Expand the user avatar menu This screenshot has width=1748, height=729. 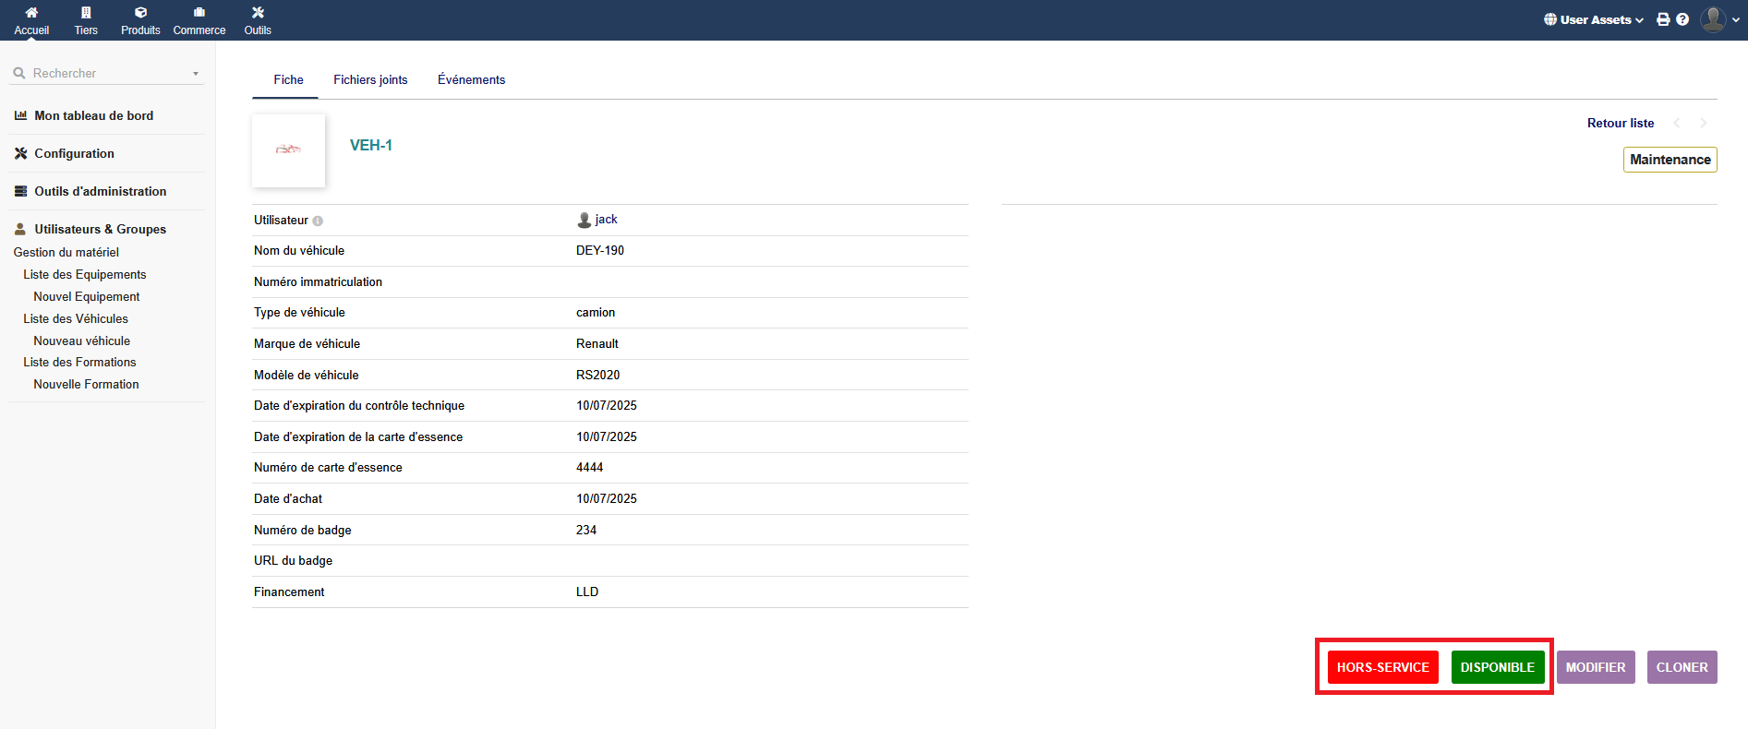tap(1719, 19)
